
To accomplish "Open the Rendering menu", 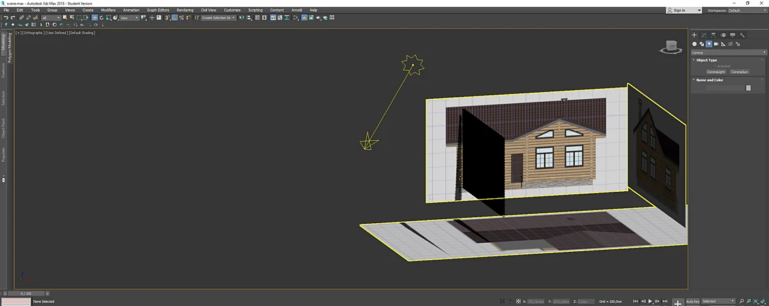I will tap(185, 10).
